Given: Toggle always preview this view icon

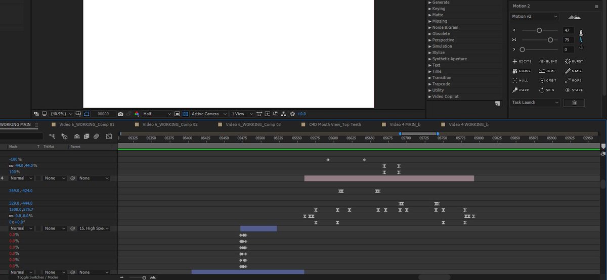Looking at the screenshot, I should coord(36,114).
